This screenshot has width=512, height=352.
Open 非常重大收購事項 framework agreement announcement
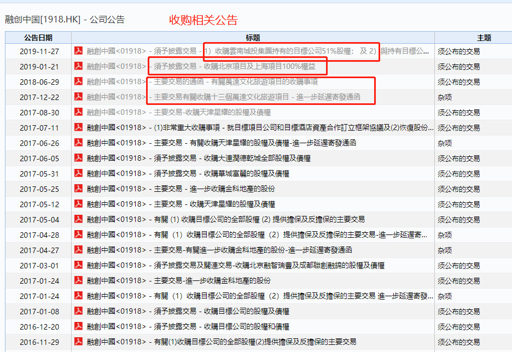point(260,127)
